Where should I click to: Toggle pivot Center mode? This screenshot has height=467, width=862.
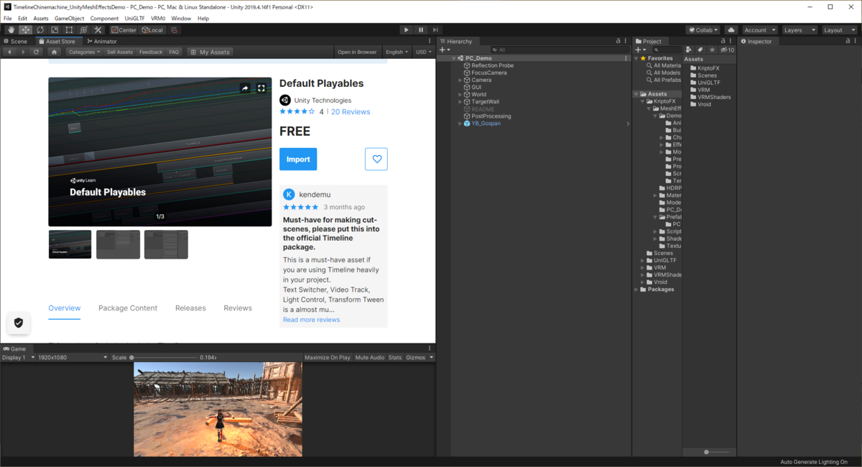pos(124,30)
